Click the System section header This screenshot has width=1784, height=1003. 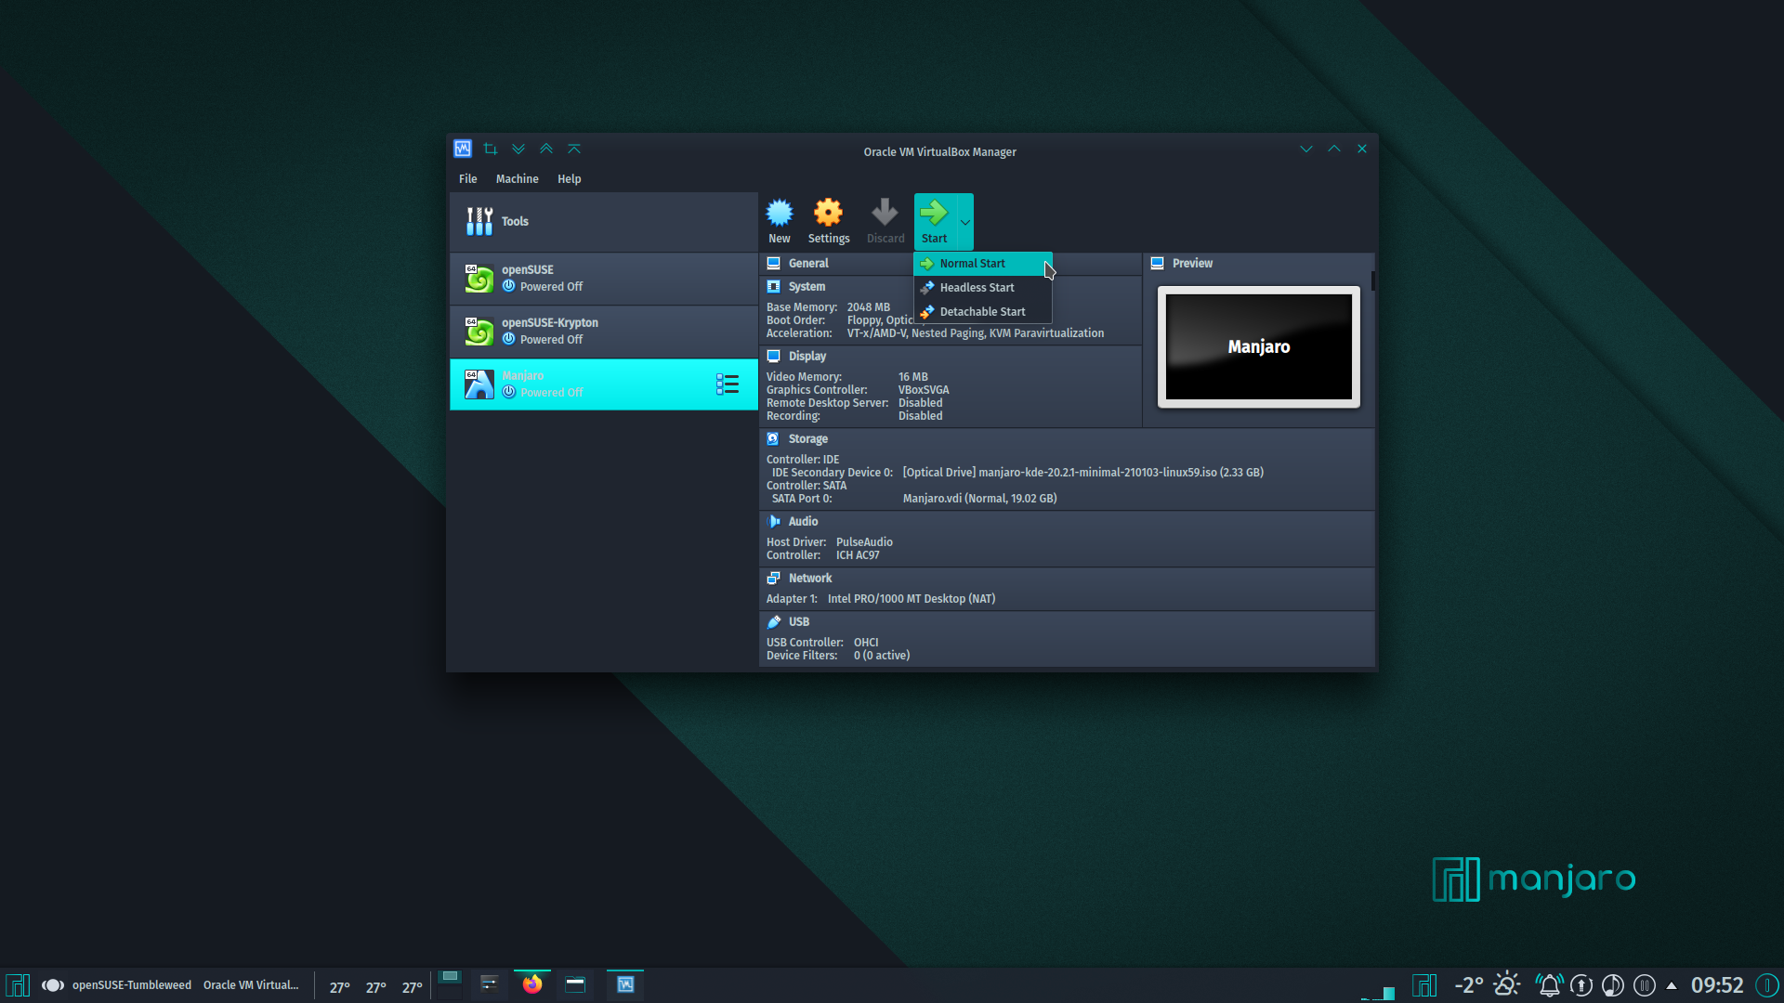click(807, 287)
